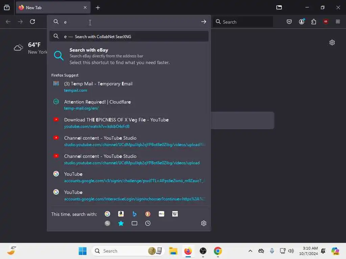
Task: Open Channel content suggestion ending in upload?
Action: (129, 141)
